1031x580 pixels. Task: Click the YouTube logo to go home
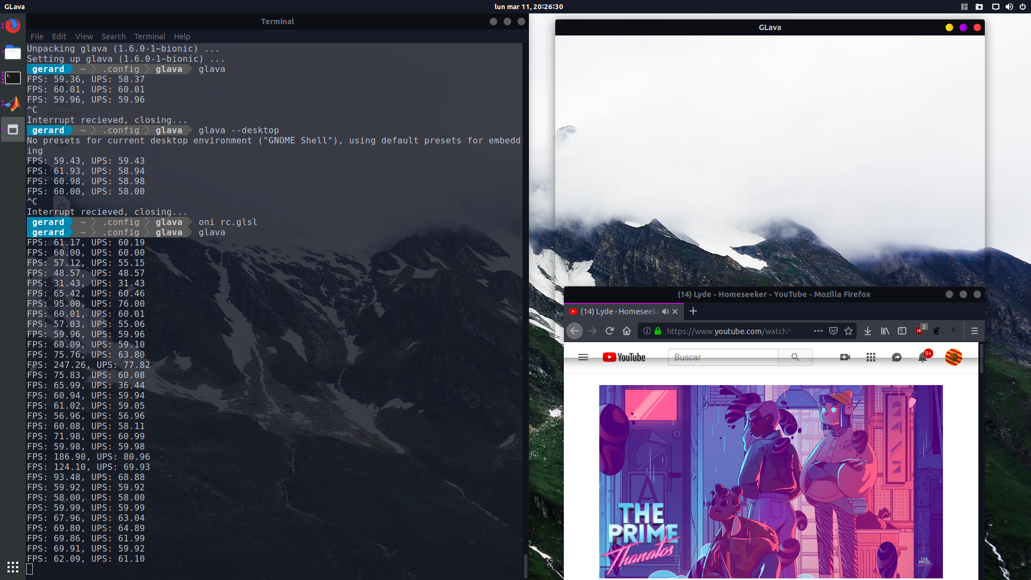[623, 357]
